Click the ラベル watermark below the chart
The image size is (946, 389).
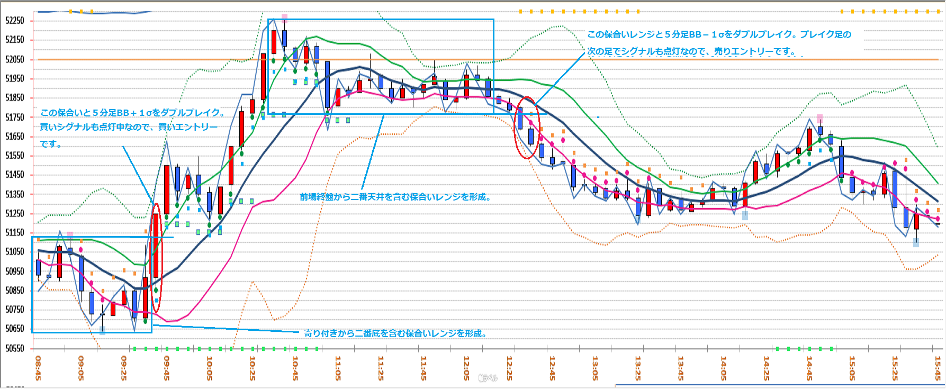click(x=488, y=378)
